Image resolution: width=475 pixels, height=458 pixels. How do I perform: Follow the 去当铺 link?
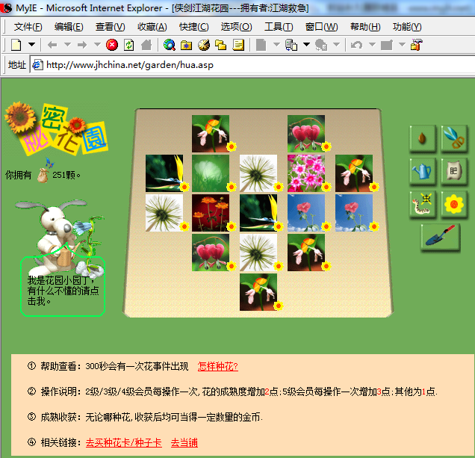(x=184, y=443)
